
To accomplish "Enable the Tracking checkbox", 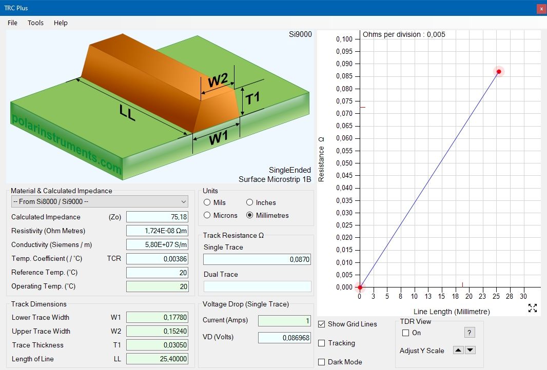I will click(322, 343).
